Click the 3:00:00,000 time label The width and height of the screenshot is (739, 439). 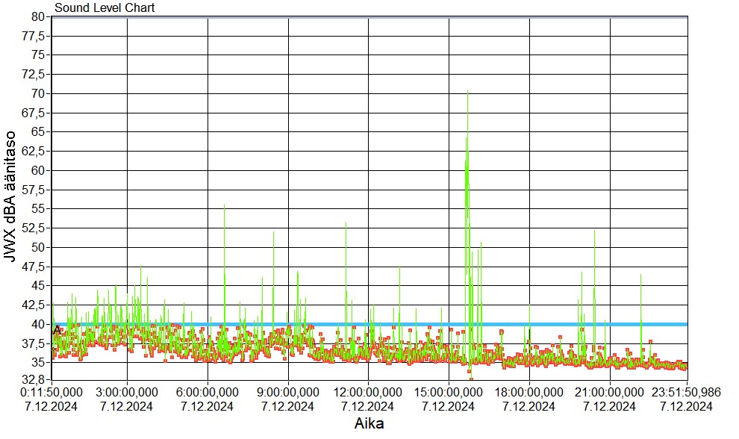(x=128, y=392)
